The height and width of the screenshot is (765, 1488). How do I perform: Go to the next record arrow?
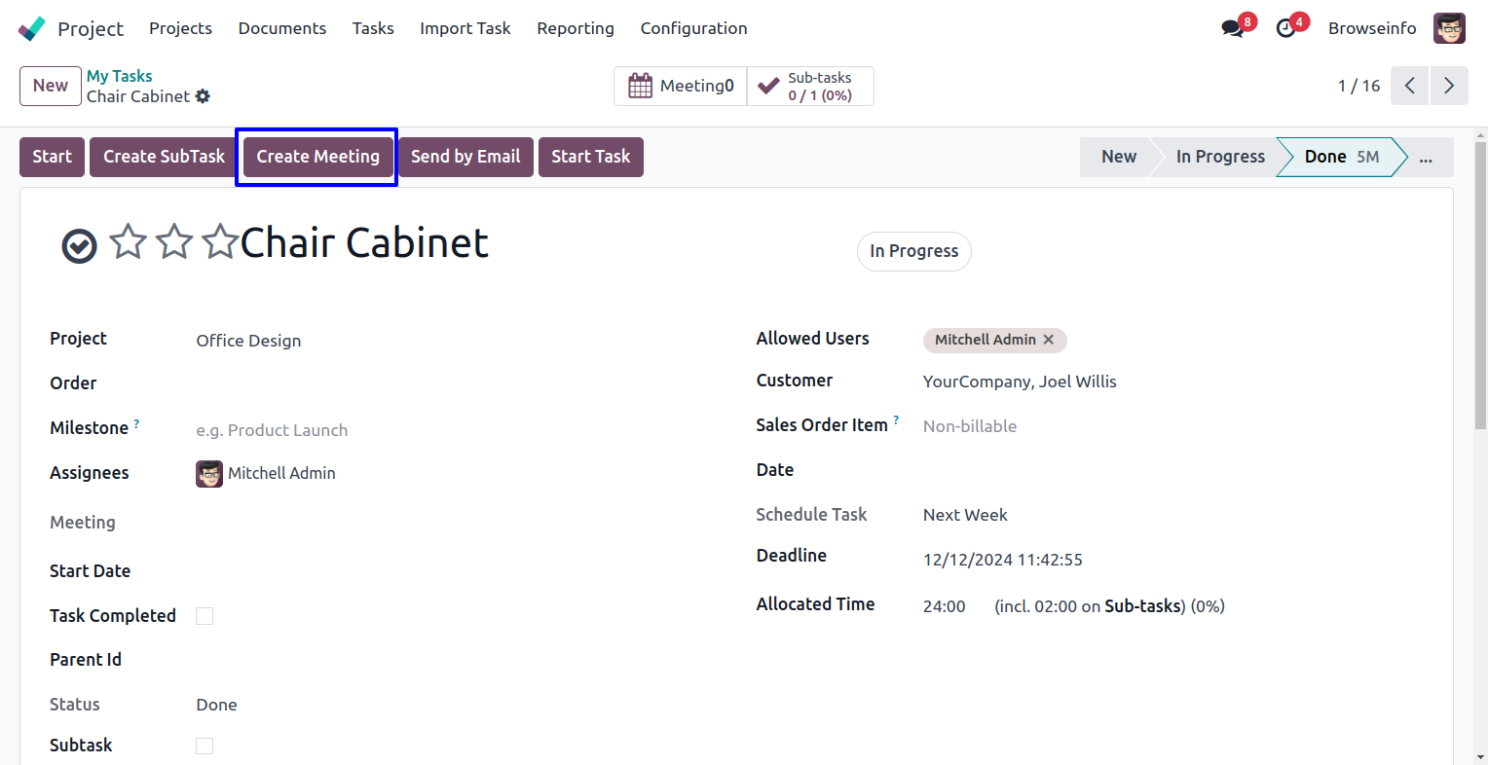(x=1449, y=86)
